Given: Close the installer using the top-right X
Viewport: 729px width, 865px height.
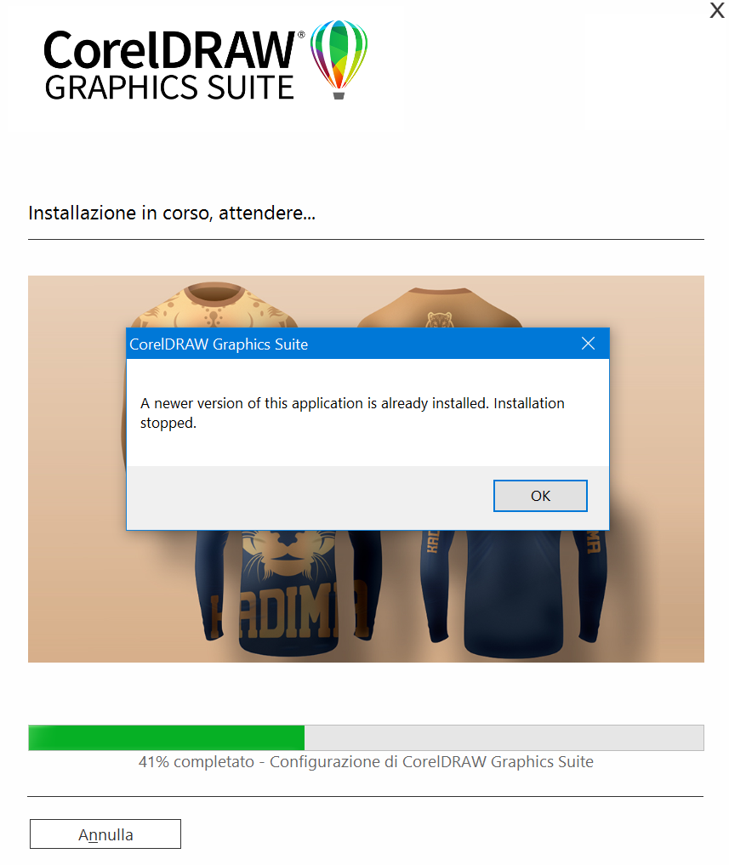Looking at the screenshot, I should pyautogui.click(x=716, y=10).
